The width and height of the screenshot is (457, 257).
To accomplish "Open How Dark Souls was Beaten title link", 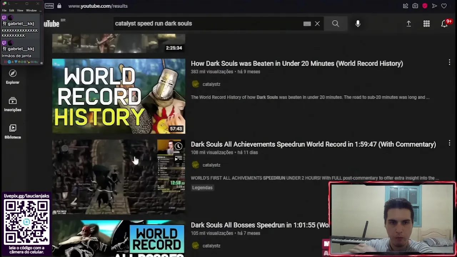I will click(x=297, y=64).
